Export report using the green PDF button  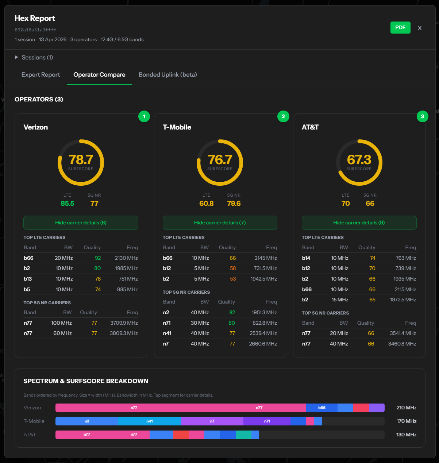400,28
